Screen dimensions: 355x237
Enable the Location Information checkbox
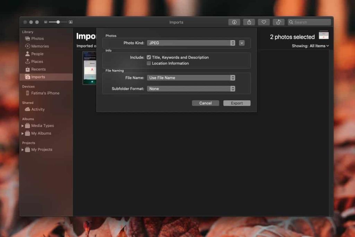149,63
